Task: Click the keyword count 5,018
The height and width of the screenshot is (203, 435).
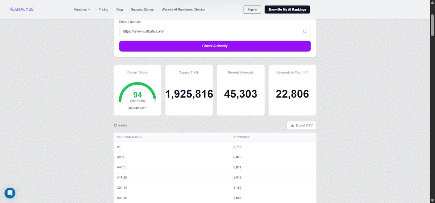Action: pyautogui.click(x=237, y=178)
